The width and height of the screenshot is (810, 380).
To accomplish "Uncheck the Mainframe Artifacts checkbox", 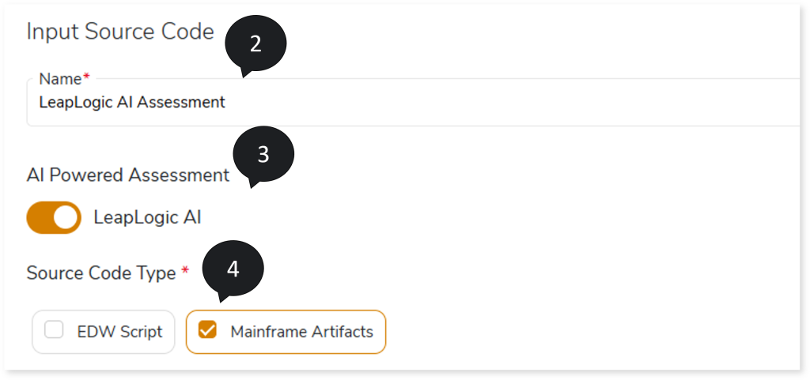I will pyautogui.click(x=207, y=331).
